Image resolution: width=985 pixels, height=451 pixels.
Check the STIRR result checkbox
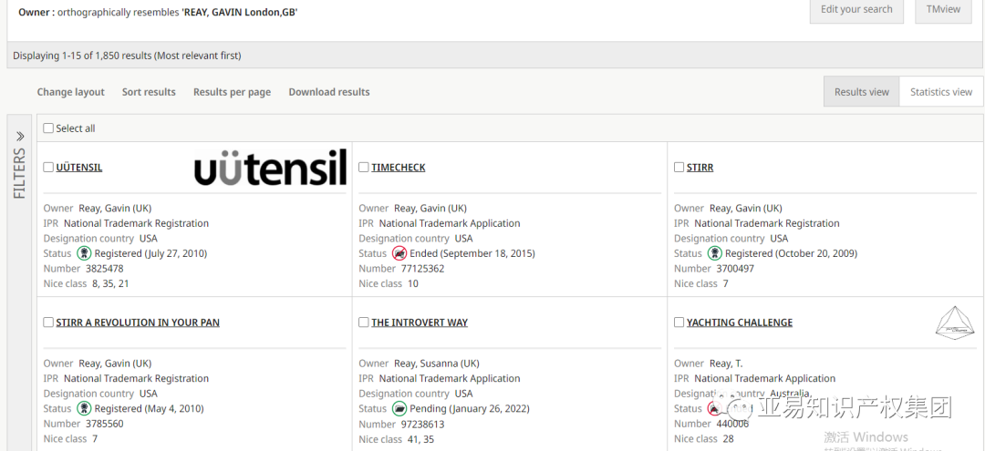click(x=679, y=167)
